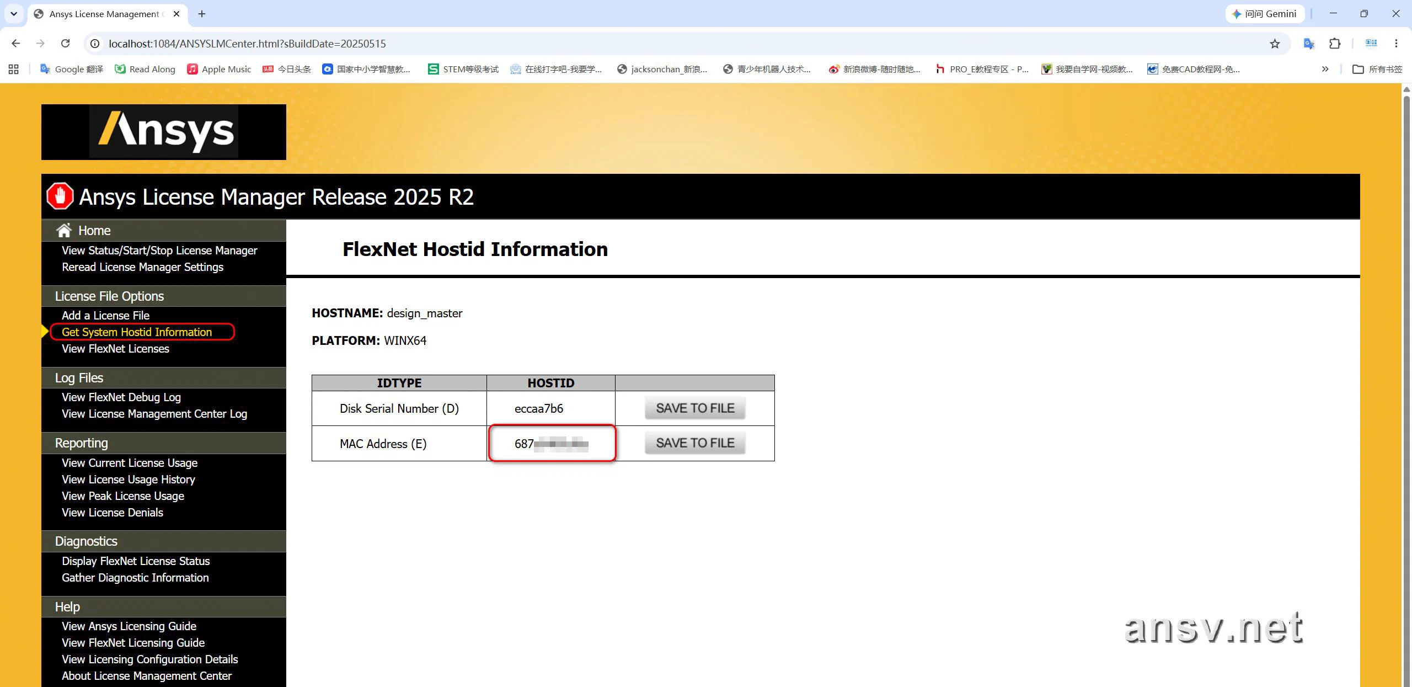Open Gather Diagnostic Information

[135, 578]
